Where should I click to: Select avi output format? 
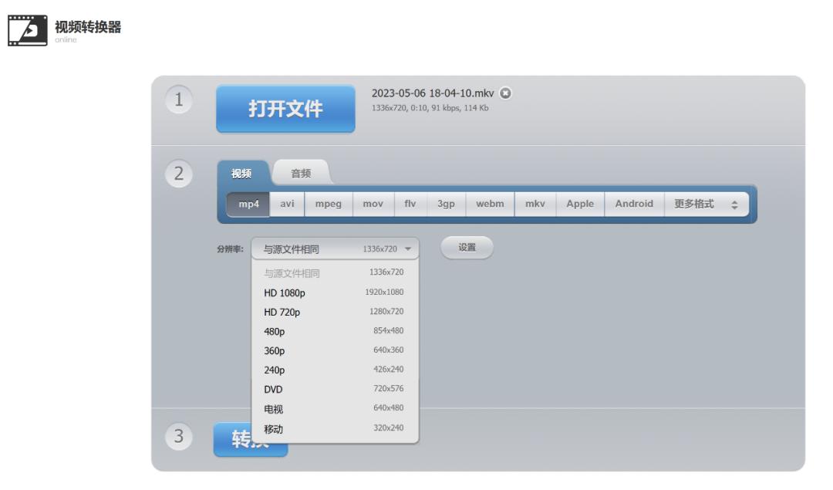(x=285, y=203)
